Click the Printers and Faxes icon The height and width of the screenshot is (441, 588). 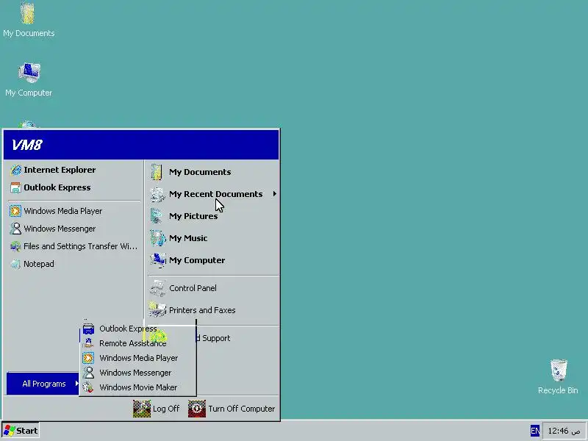coord(157,310)
